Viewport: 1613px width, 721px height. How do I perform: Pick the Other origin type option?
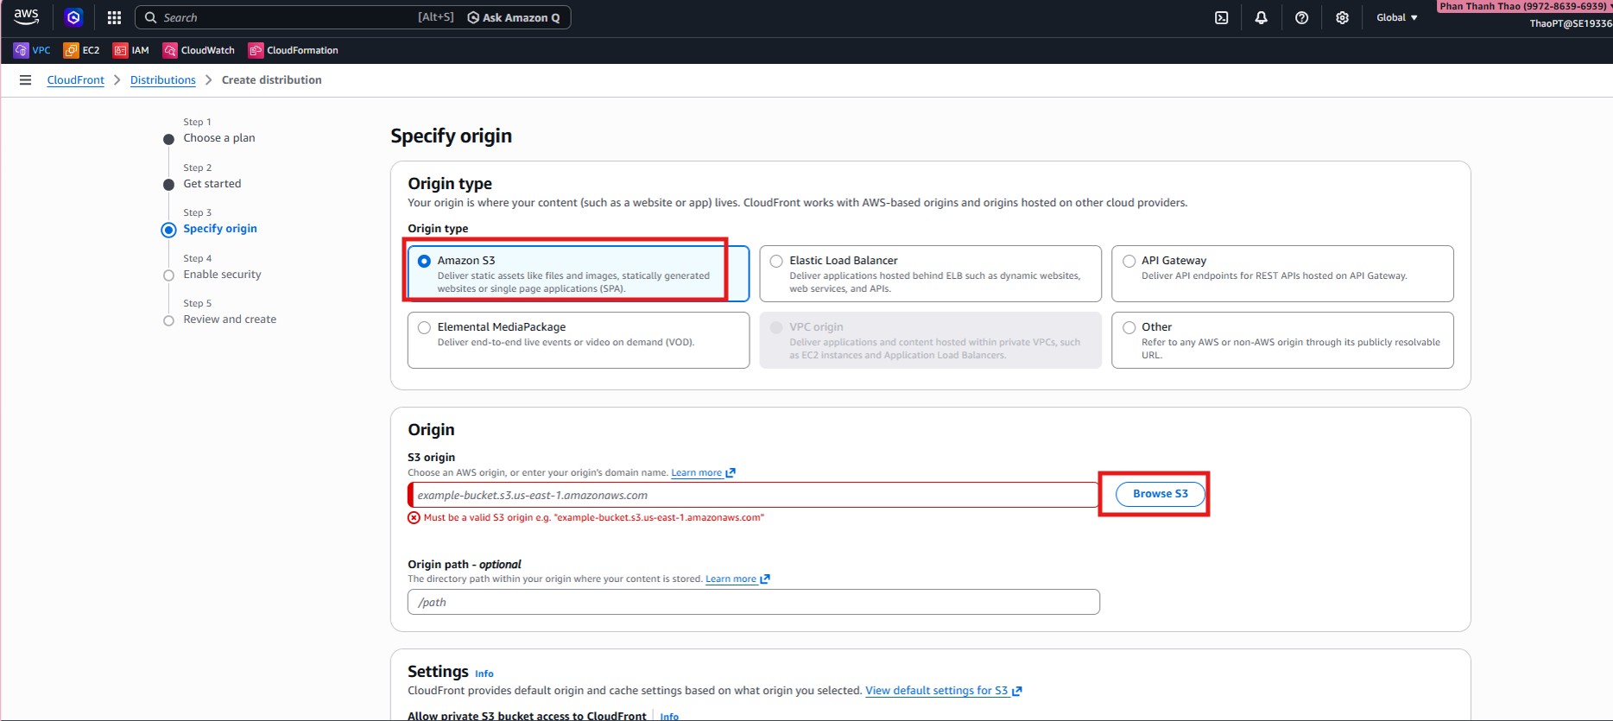[1129, 327]
